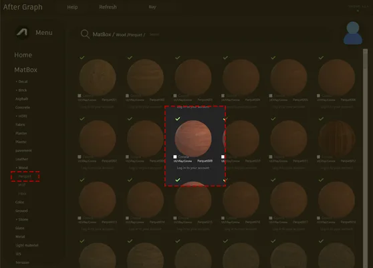Go to Home in the sidebar

23,55
